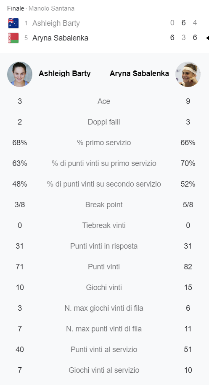The image size is (209, 385).
Task: Select Ashleigh Barty in the scoreboard row
Action: click(56, 23)
